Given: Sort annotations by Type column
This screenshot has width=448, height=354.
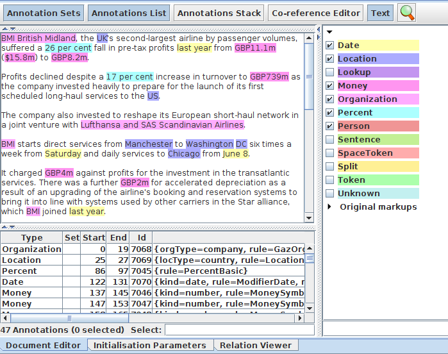Looking at the screenshot, I should coord(31,237).
